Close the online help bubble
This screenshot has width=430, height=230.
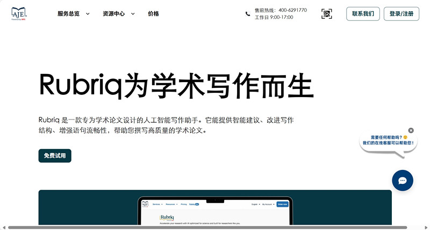pyautogui.click(x=411, y=130)
